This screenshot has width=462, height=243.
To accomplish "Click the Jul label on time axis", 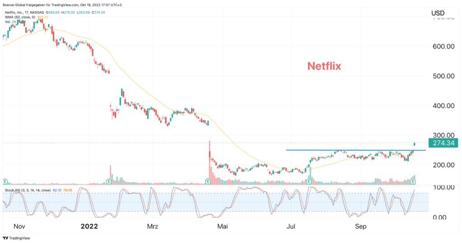I will coord(291,226).
